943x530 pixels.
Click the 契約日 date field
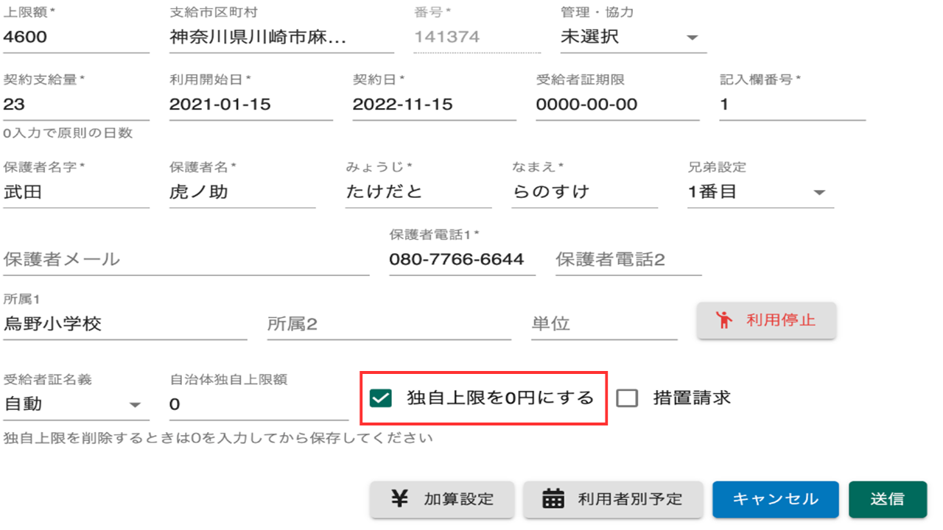(434, 105)
